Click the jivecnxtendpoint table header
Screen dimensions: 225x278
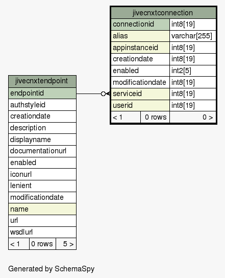(x=42, y=81)
